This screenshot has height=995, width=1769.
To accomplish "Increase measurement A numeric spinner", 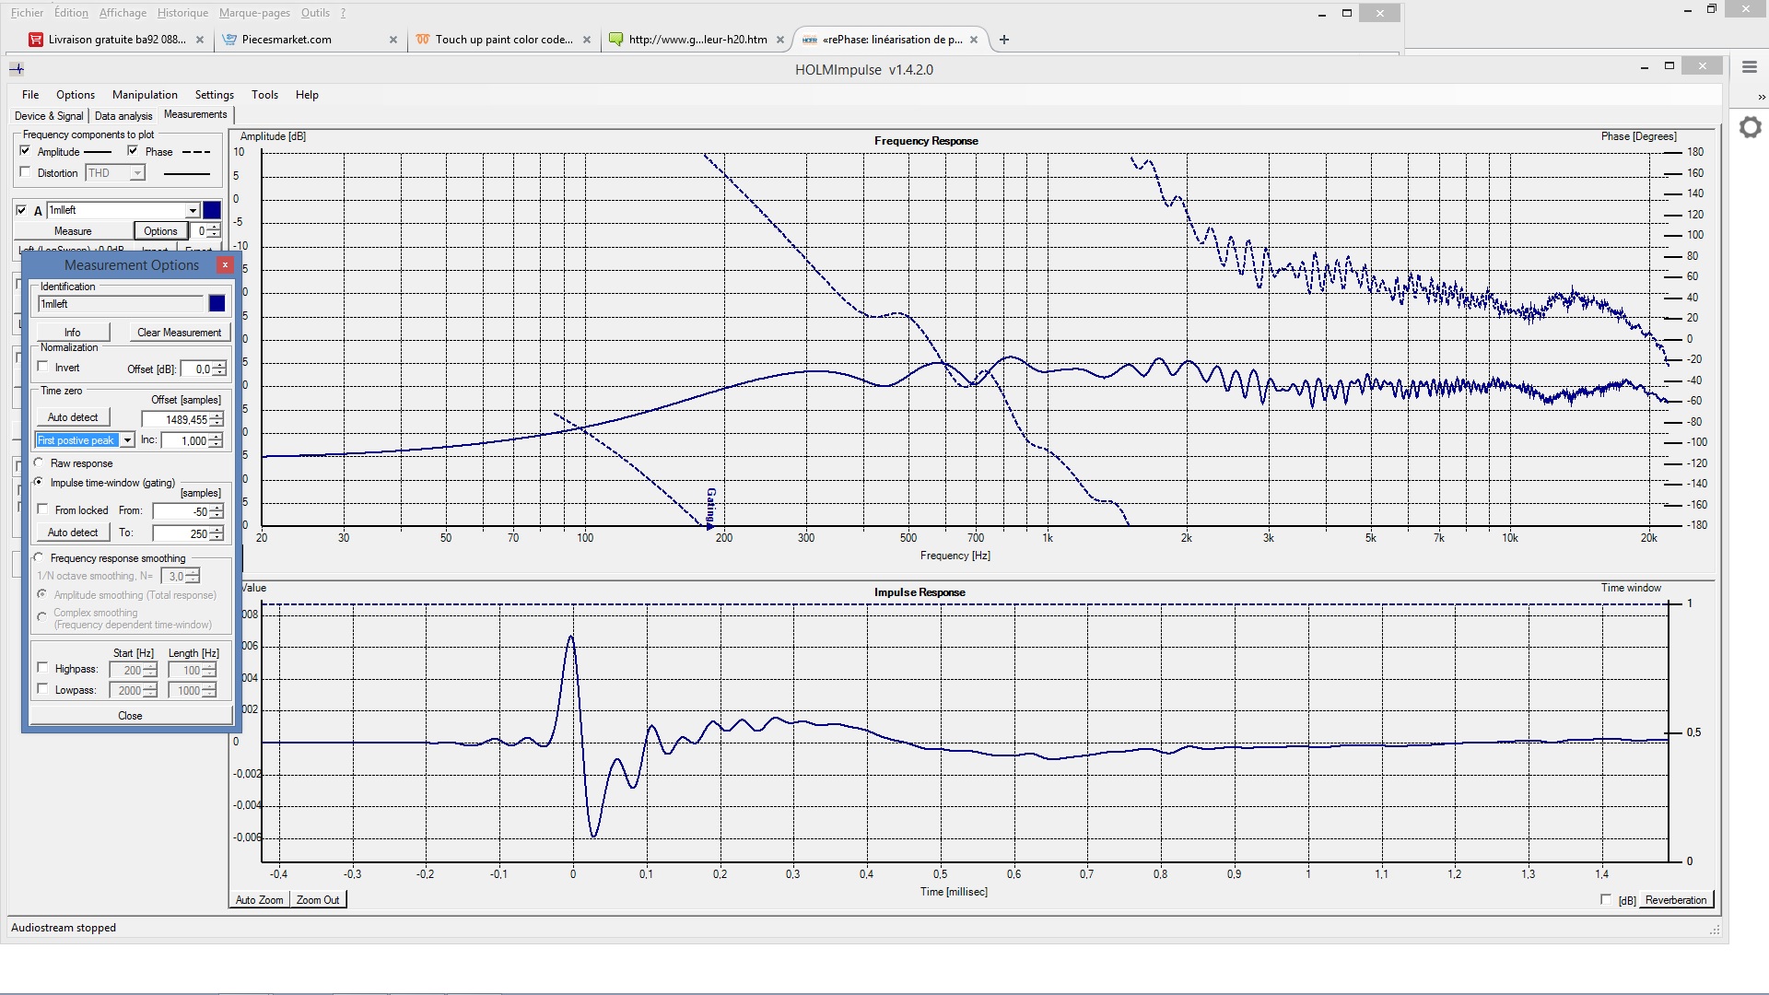I will pos(214,227).
